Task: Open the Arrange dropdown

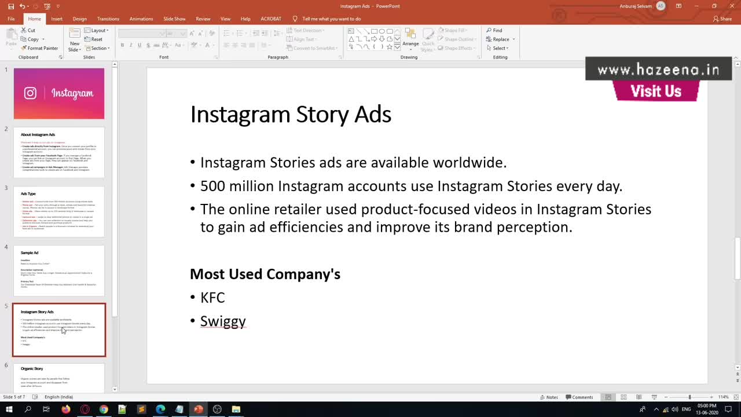Action: coord(410,38)
